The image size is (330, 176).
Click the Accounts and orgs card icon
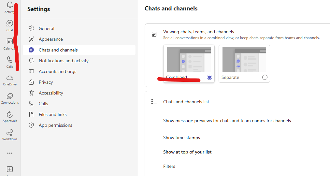pos(31,72)
